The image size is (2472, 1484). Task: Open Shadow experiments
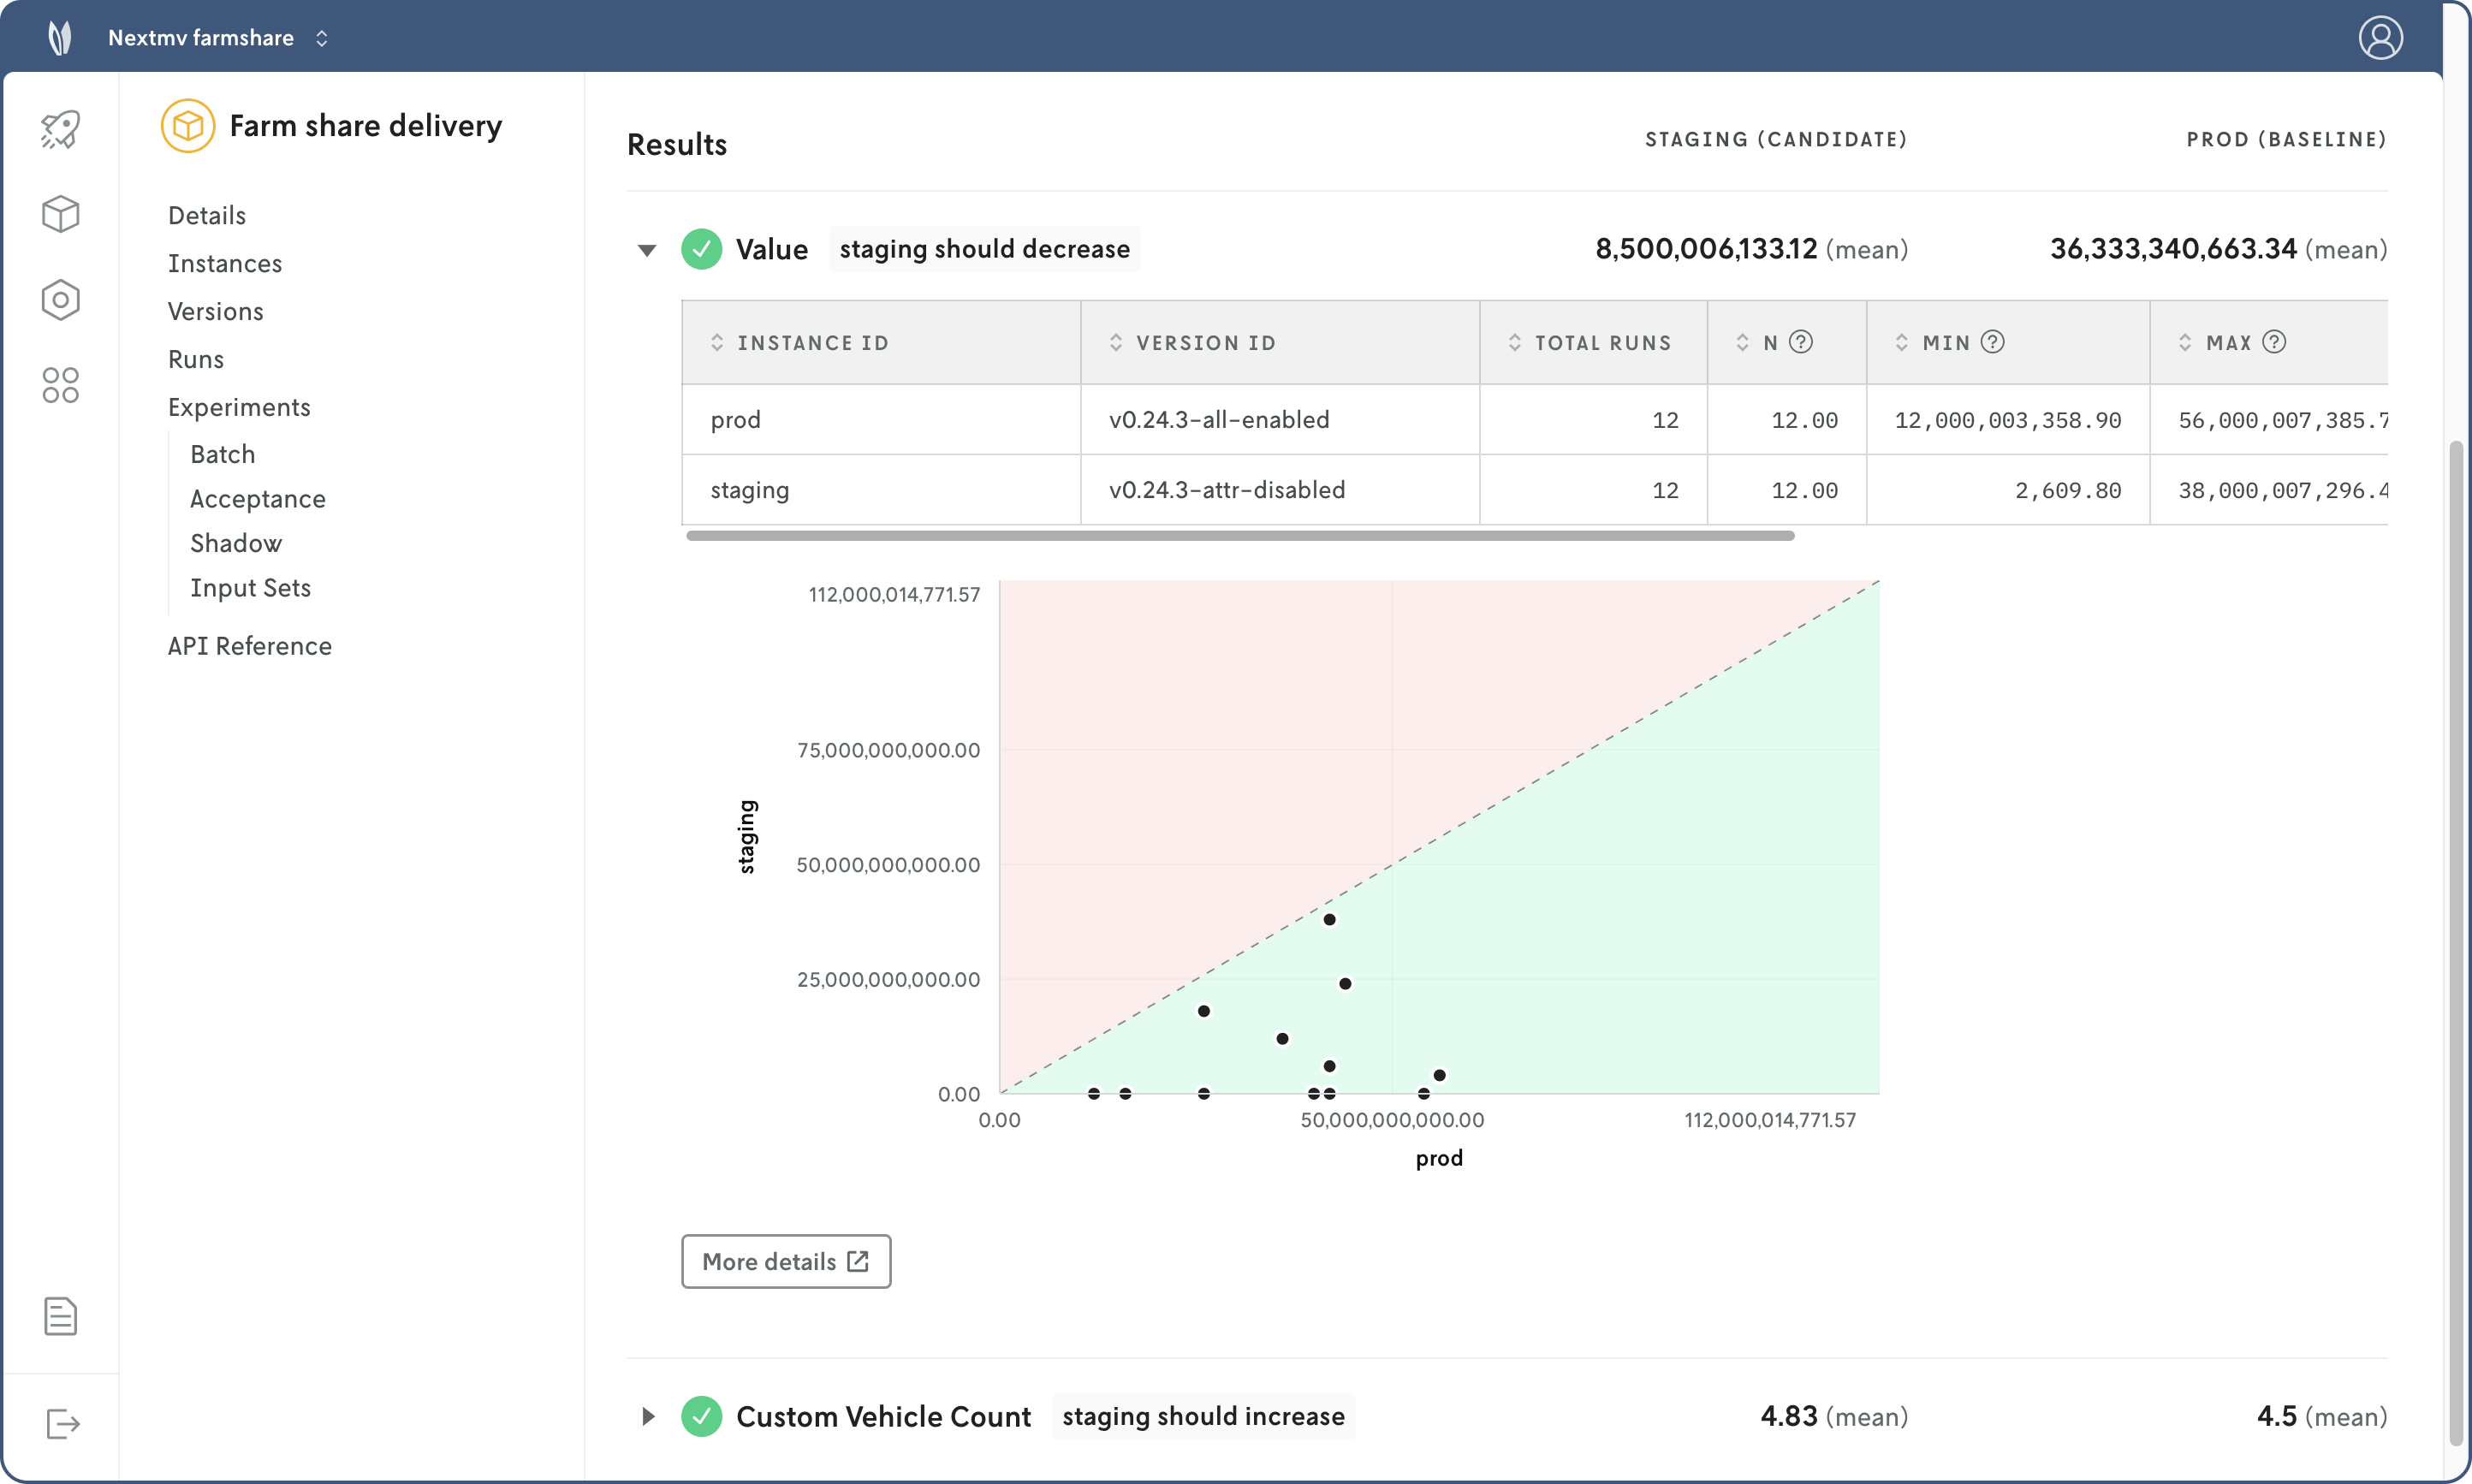pyautogui.click(x=236, y=543)
